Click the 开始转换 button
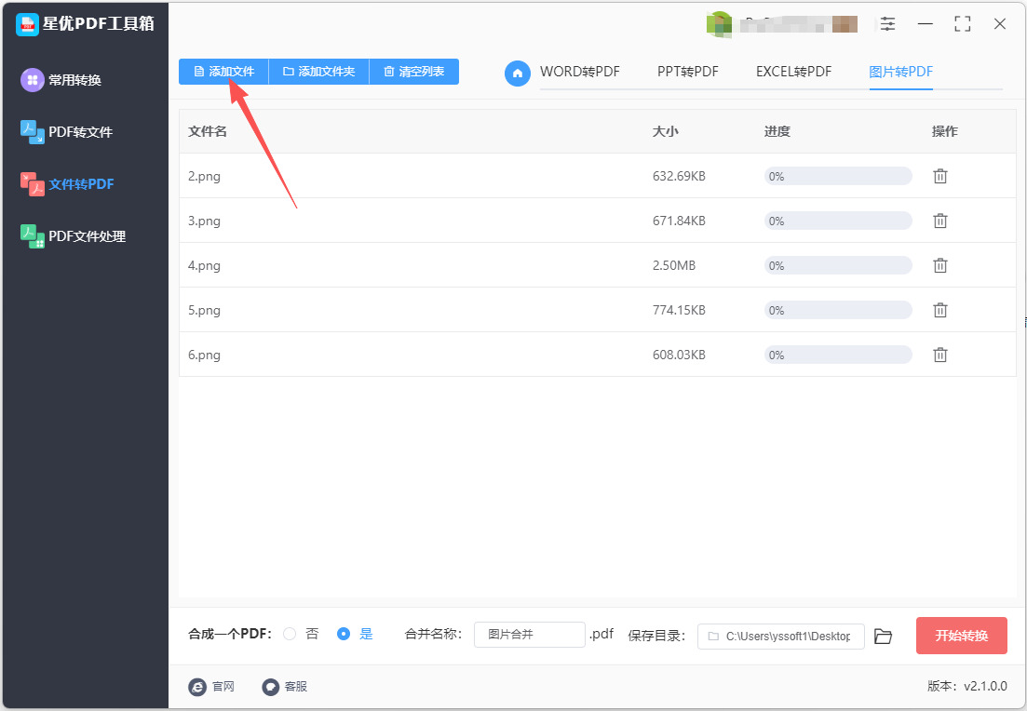Viewport: 1027px width, 711px height. pos(961,636)
